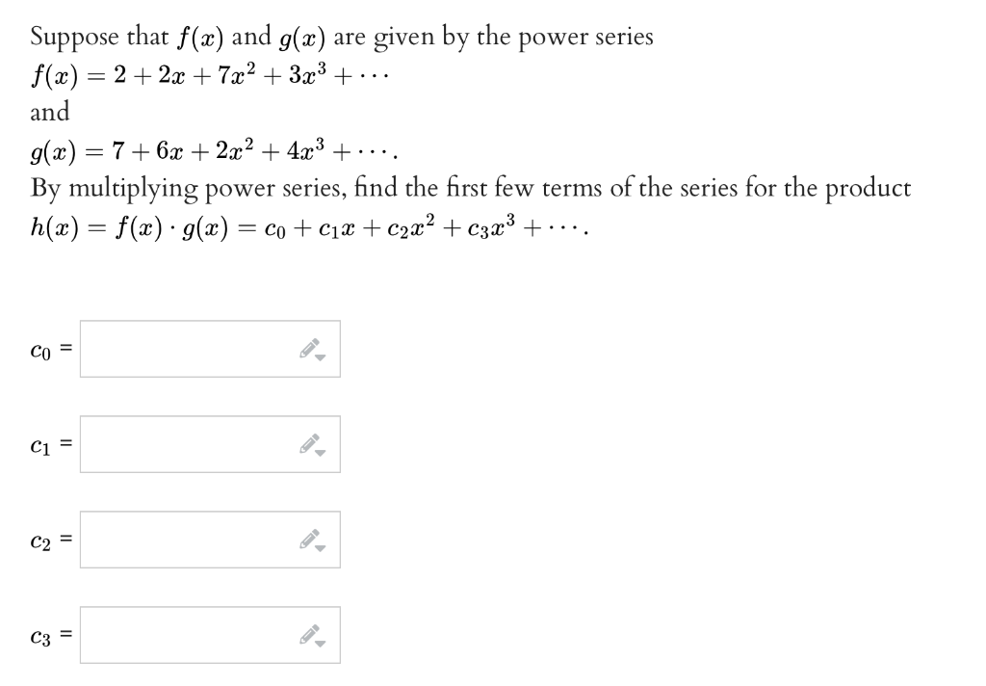Click inside the c1 answer input field
Viewport: 986px width, 686px height.
coord(173,443)
